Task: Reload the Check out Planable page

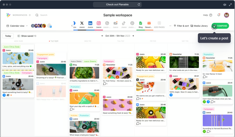Action: click(x=139, y=5)
